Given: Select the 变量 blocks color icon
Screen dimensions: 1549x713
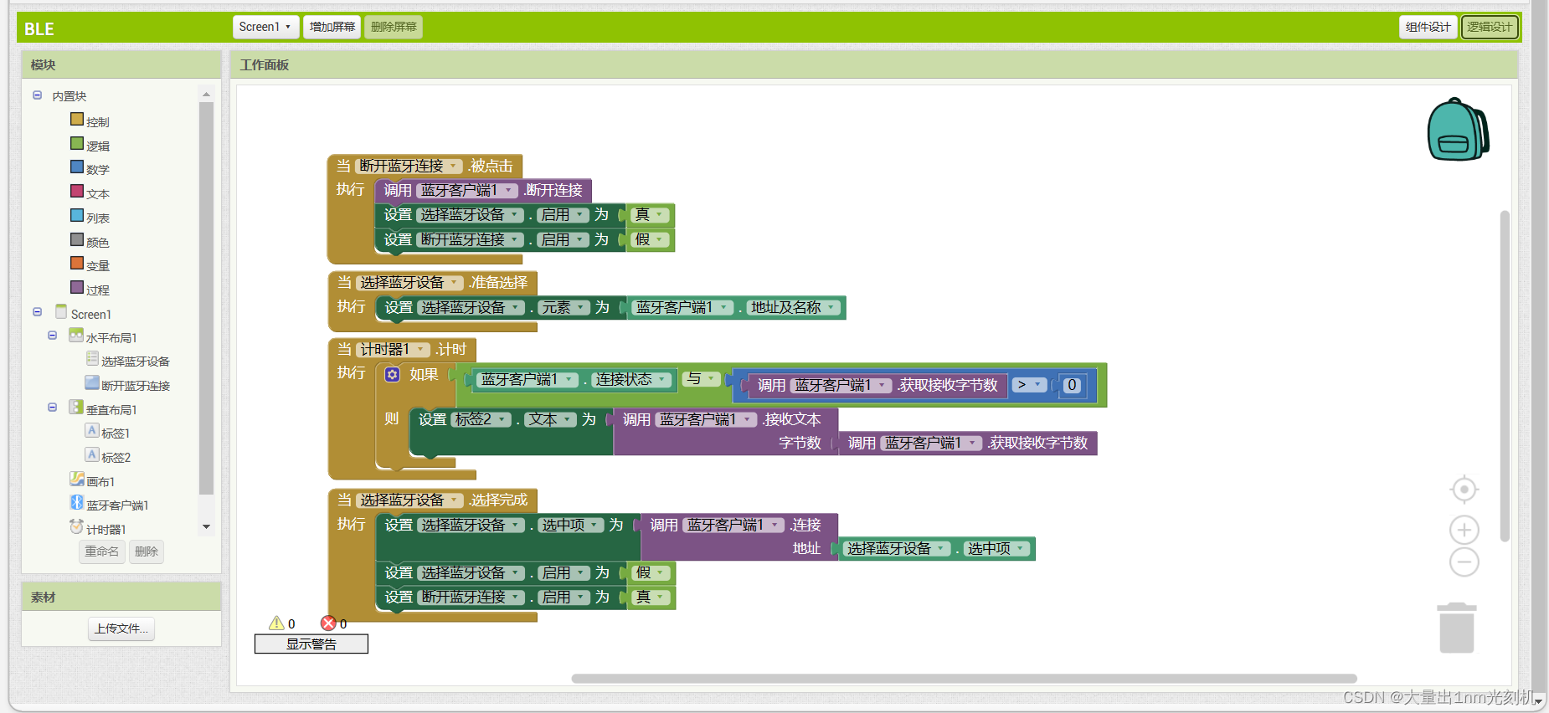Looking at the screenshot, I should [x=77, y=264].
